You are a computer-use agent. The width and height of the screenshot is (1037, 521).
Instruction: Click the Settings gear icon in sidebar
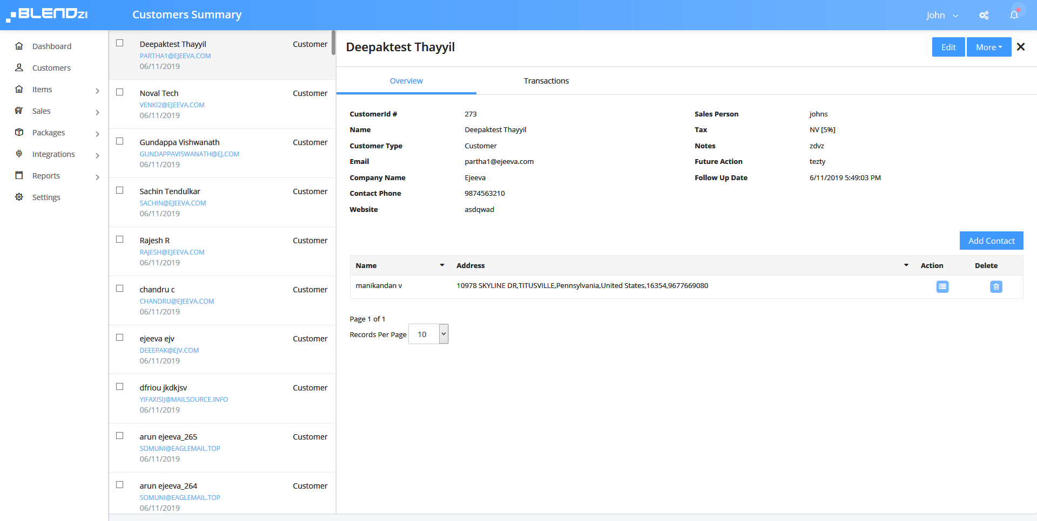point(19,197)
